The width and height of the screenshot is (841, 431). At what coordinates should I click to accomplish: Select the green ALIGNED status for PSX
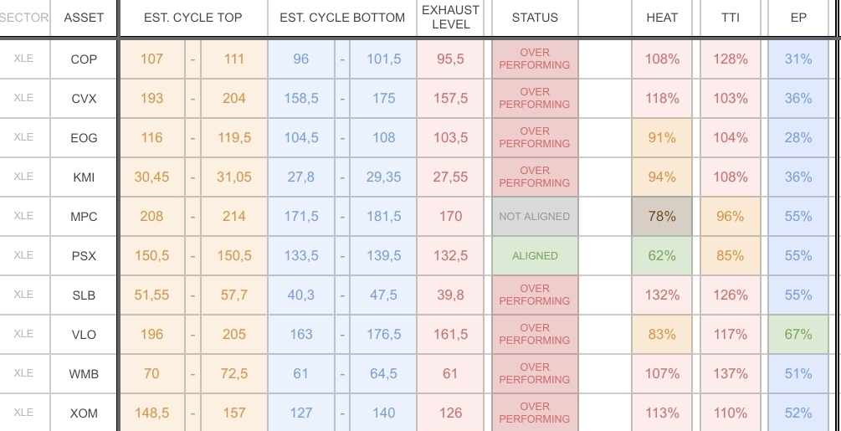click(535, 256)
